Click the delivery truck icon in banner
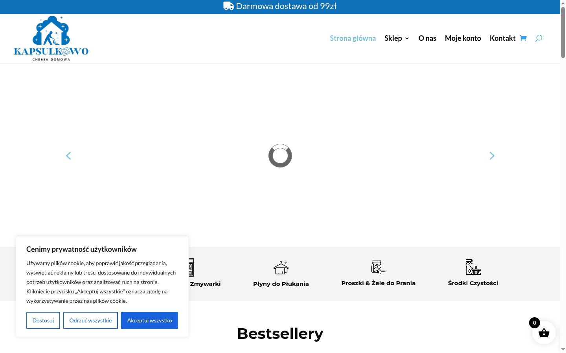Image resolution: width=566 pixels, height=353 pixels. coord(229,6)
